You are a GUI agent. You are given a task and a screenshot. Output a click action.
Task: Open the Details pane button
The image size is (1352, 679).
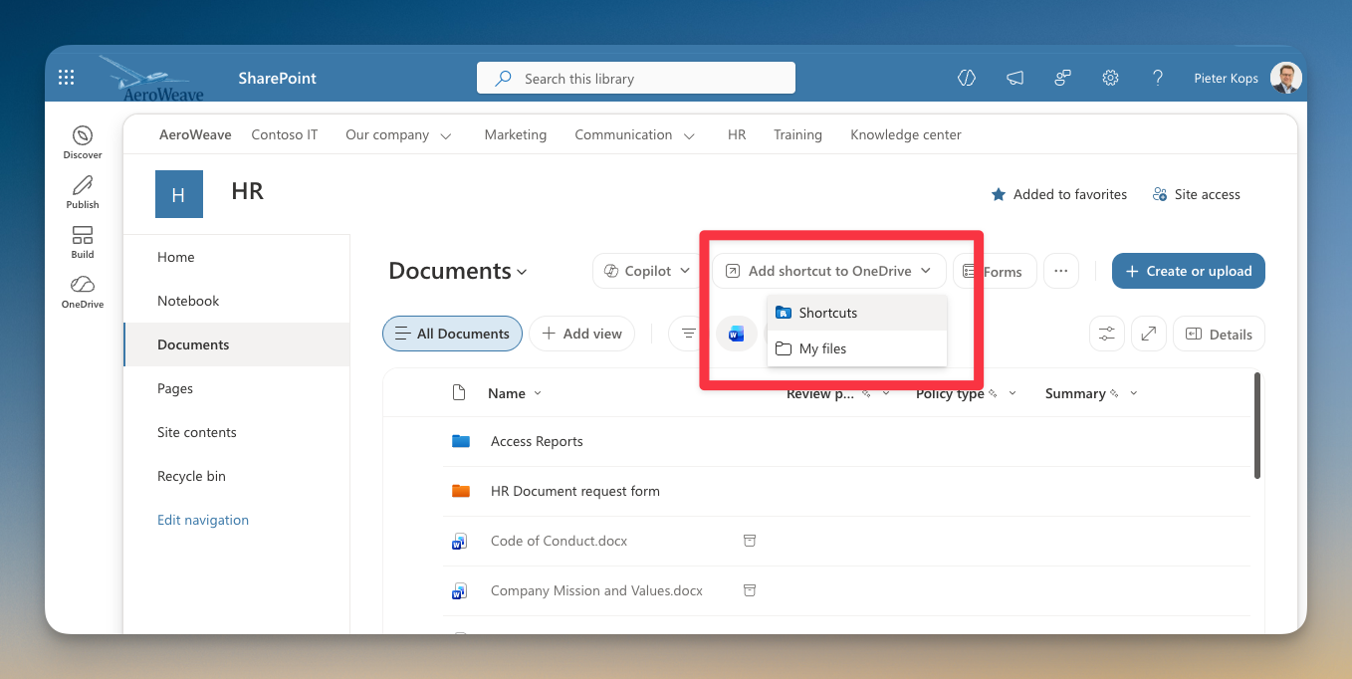tap(1219, 334)
